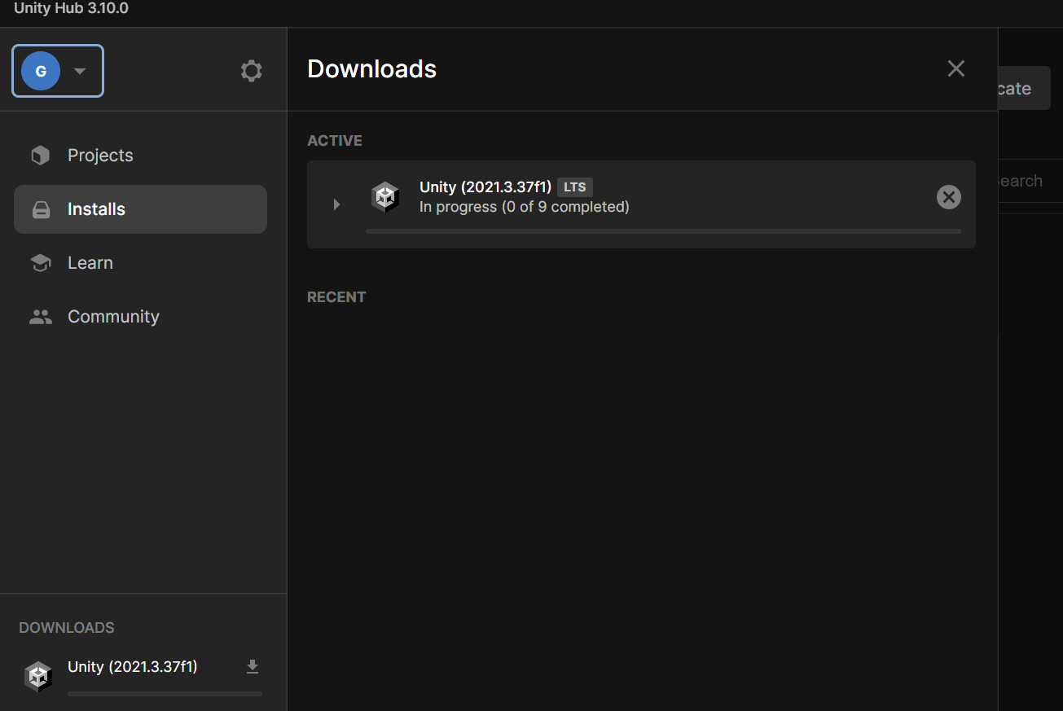Click the partially hidden Locate button

click(x=1025, y=88)
